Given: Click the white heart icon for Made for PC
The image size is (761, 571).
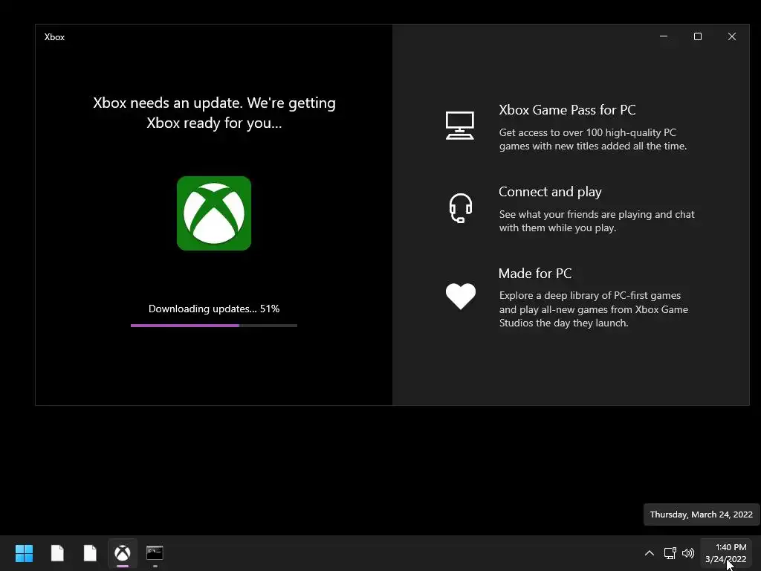Looking at the screenshot, I should pos(461,296).
